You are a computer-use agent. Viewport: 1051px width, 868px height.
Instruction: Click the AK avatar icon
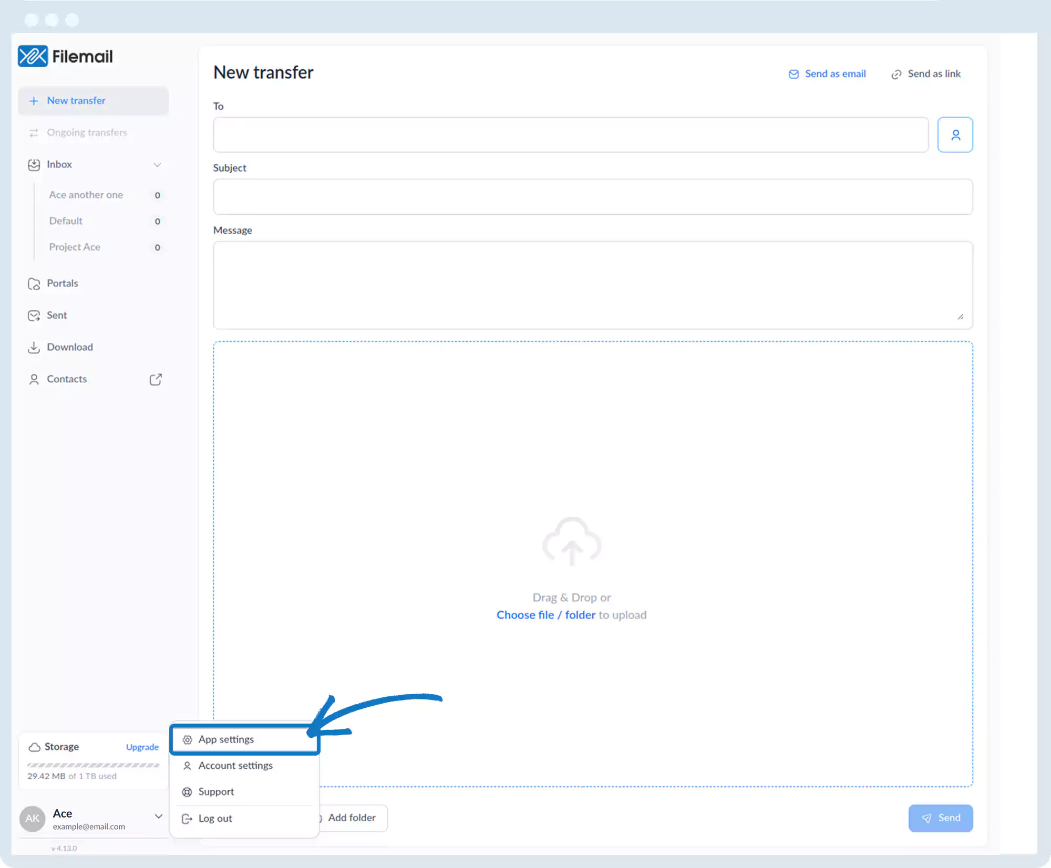coord(33,818)
